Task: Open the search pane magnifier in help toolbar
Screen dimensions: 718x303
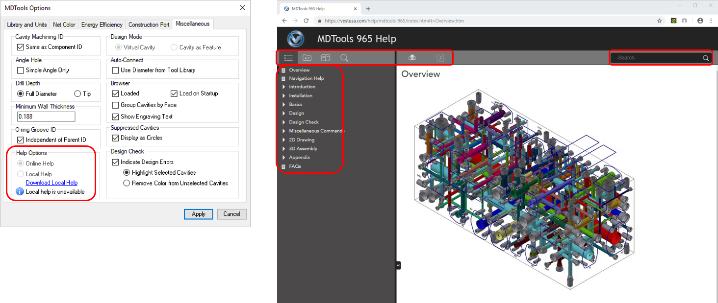Action: tap(344, 58)
